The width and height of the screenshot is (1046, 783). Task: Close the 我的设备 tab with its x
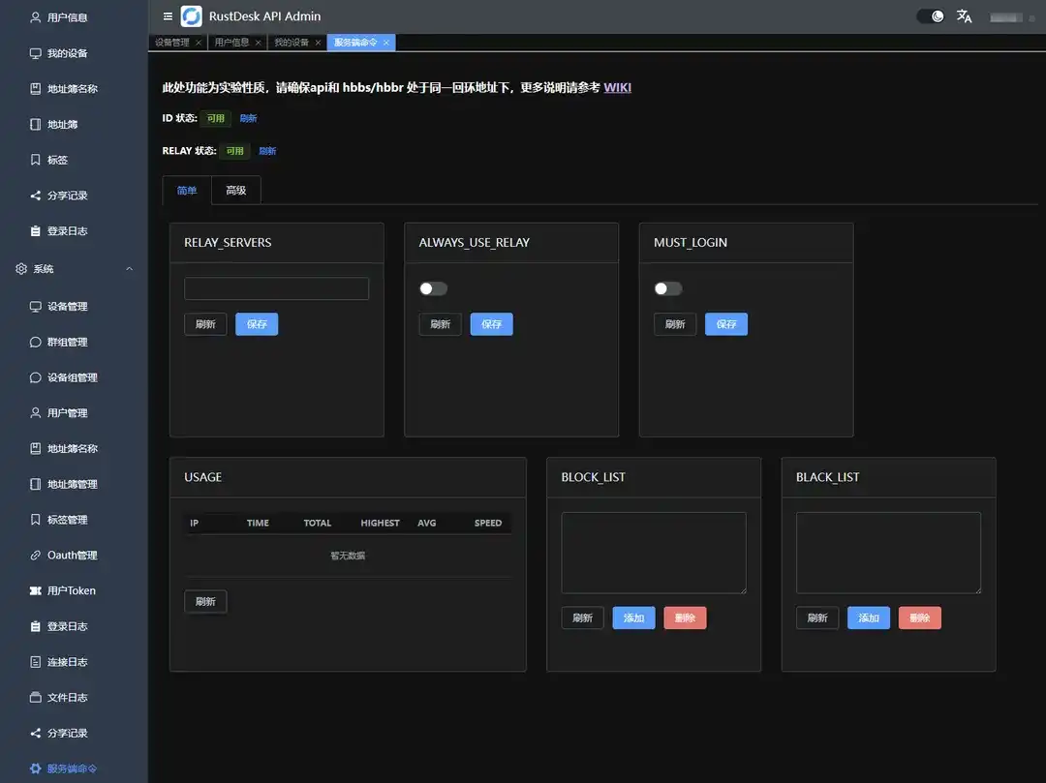pos(319,43)
